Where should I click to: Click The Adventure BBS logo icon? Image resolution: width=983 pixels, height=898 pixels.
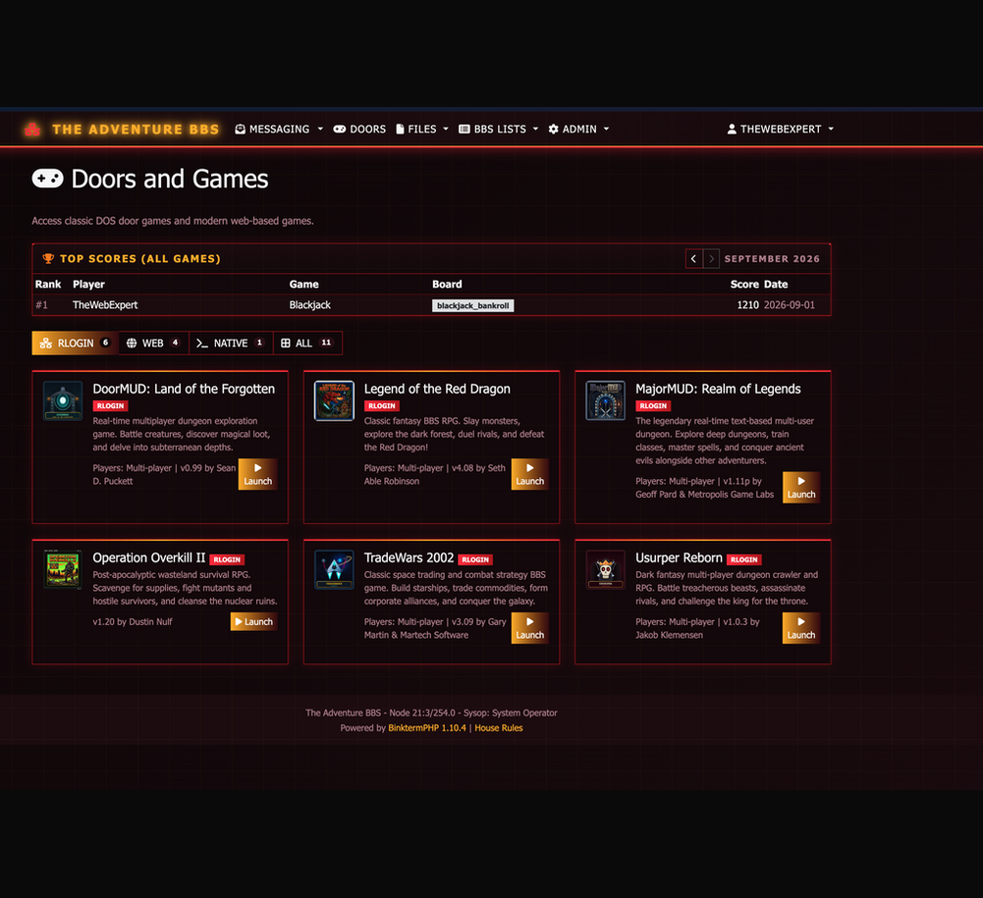tap(32, 130)
